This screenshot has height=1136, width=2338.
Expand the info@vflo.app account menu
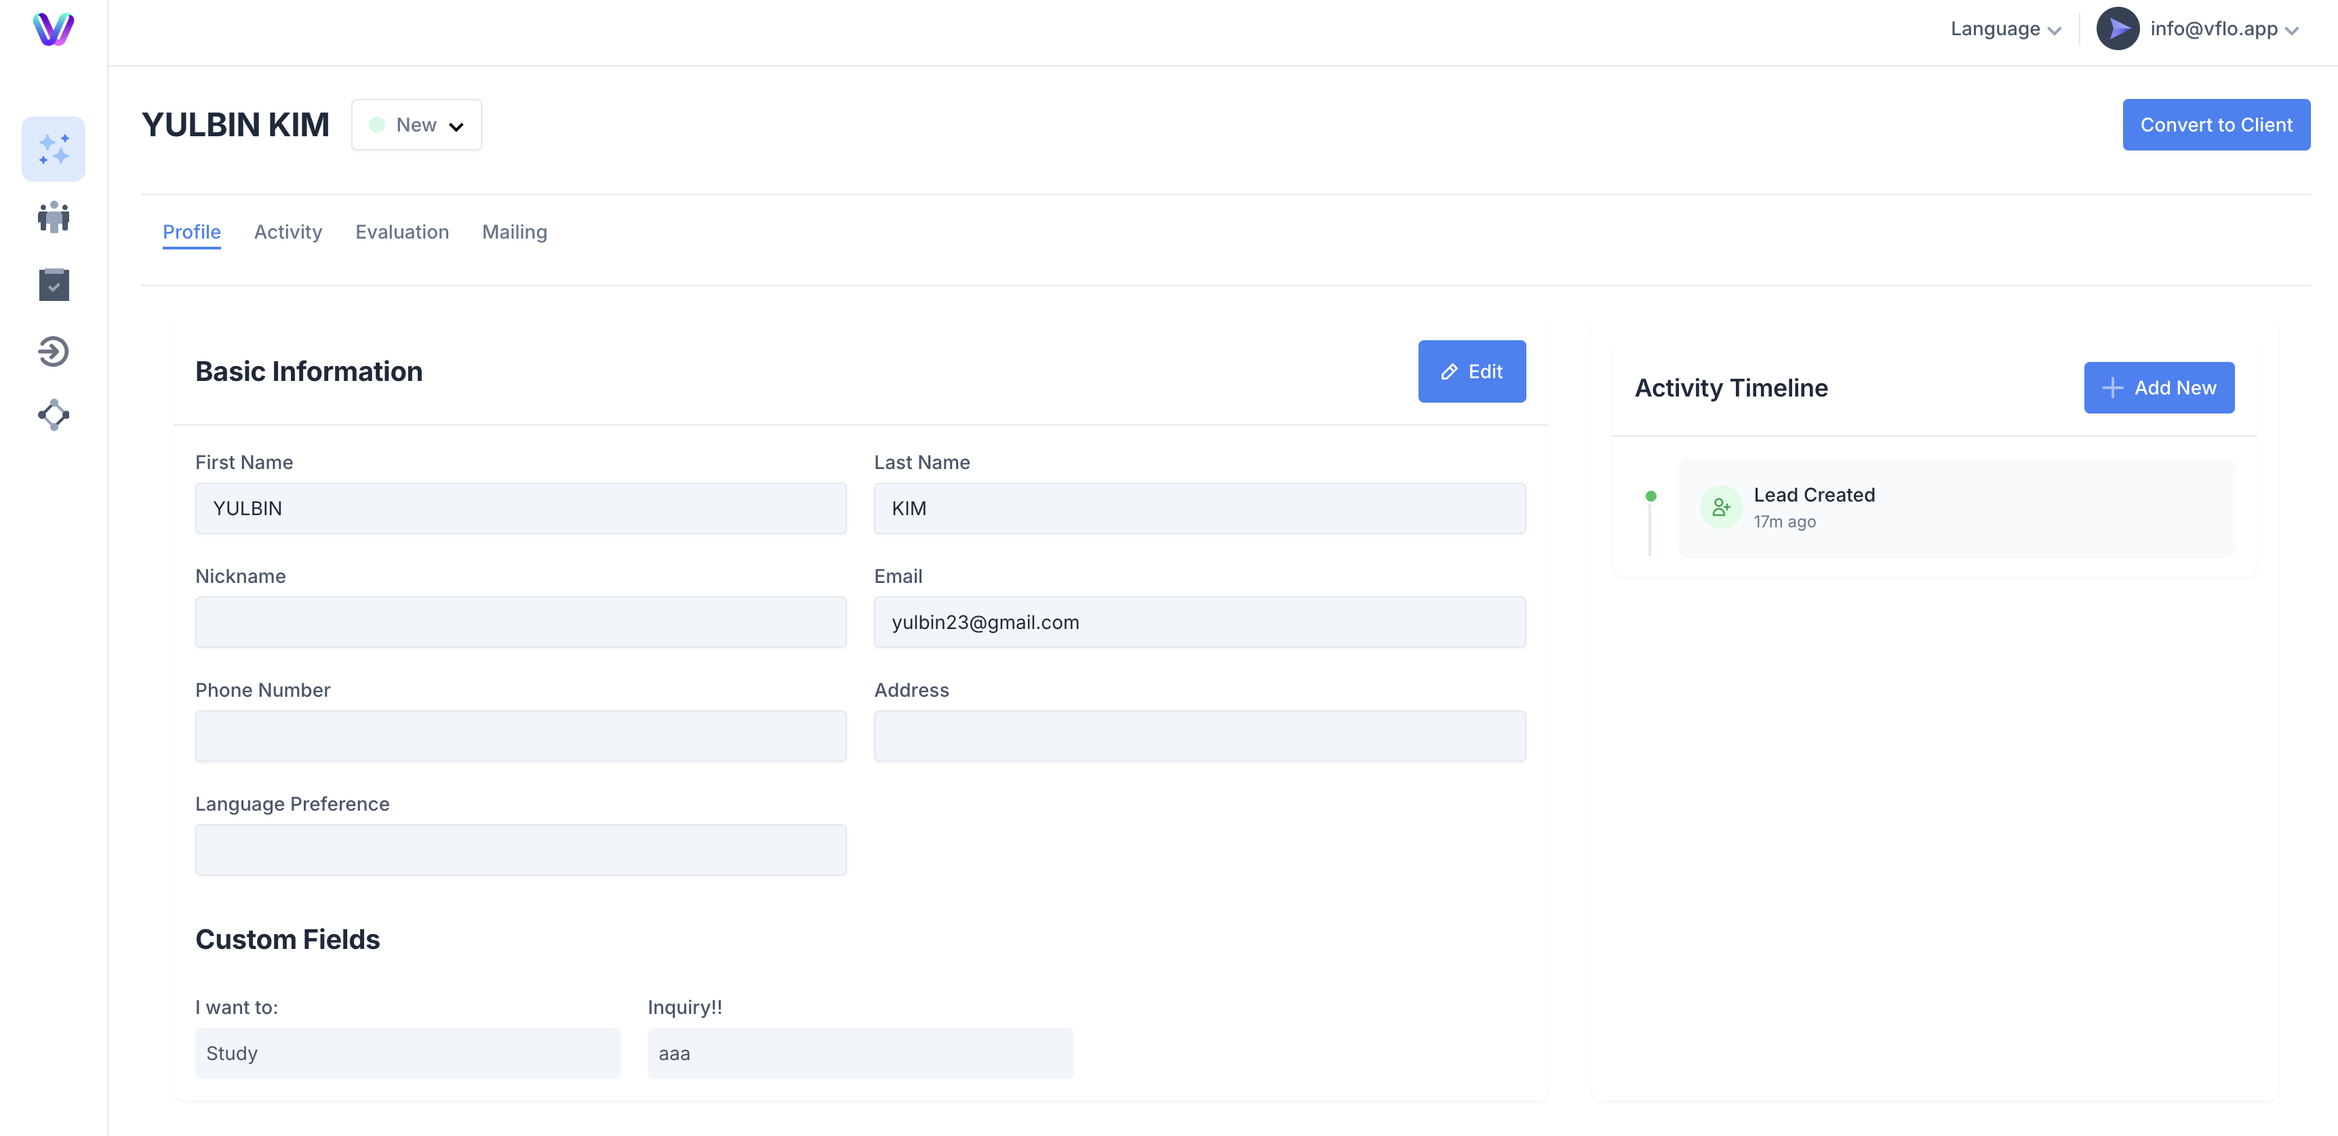coord(2223,29)
